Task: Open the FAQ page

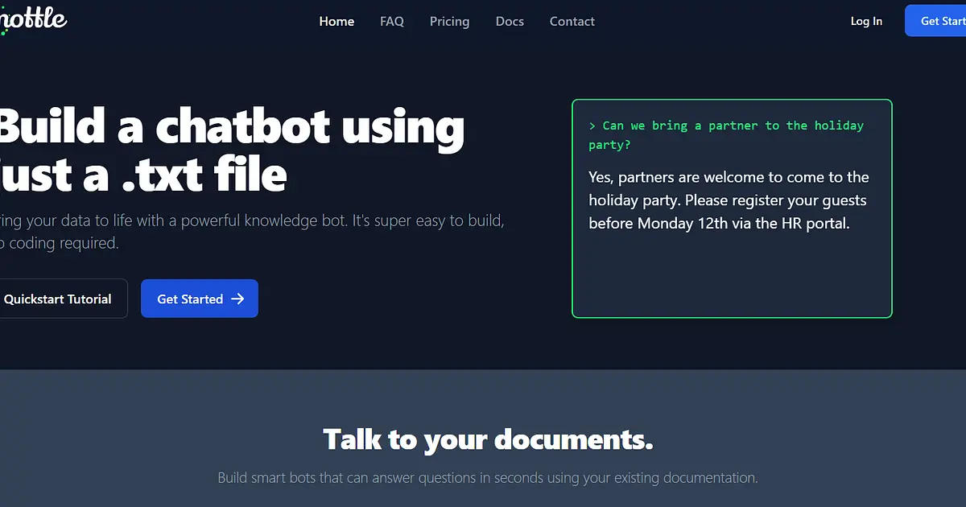Action: point(392,21)
